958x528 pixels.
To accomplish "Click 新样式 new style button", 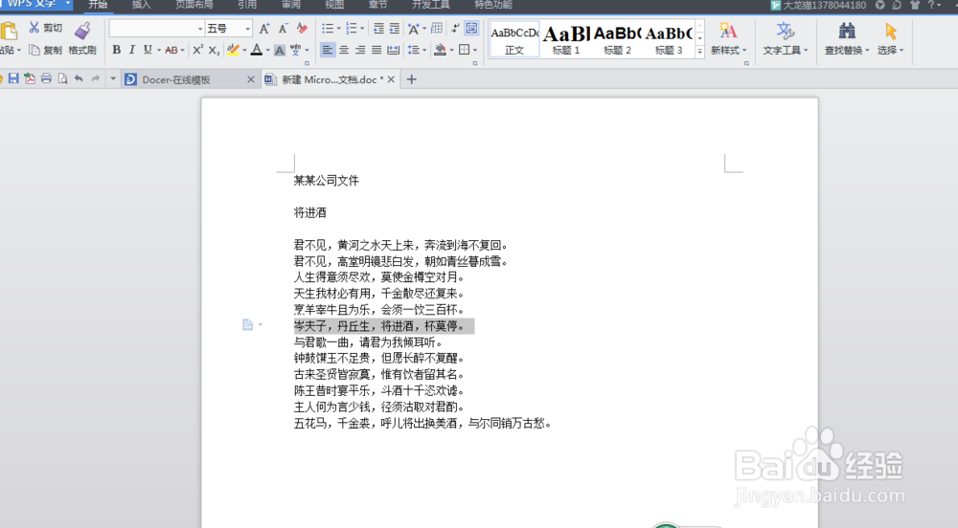I will (728, 39).
